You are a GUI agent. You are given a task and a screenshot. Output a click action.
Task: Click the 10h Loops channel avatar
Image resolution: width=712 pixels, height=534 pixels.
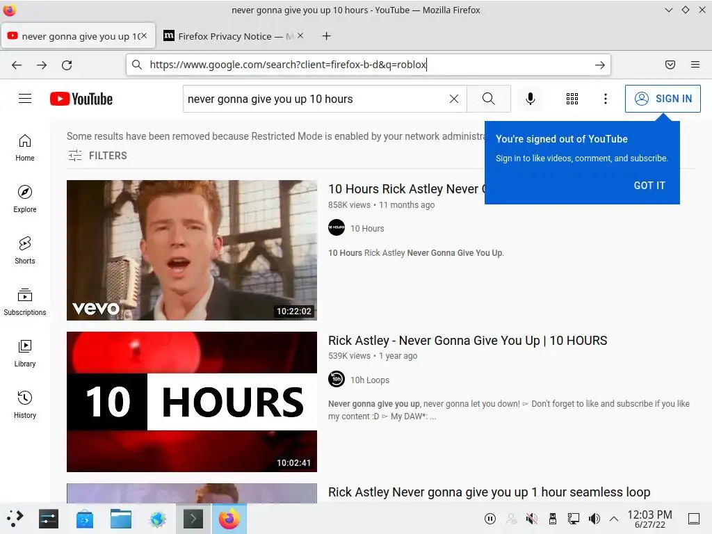click(x=337, y=379)
